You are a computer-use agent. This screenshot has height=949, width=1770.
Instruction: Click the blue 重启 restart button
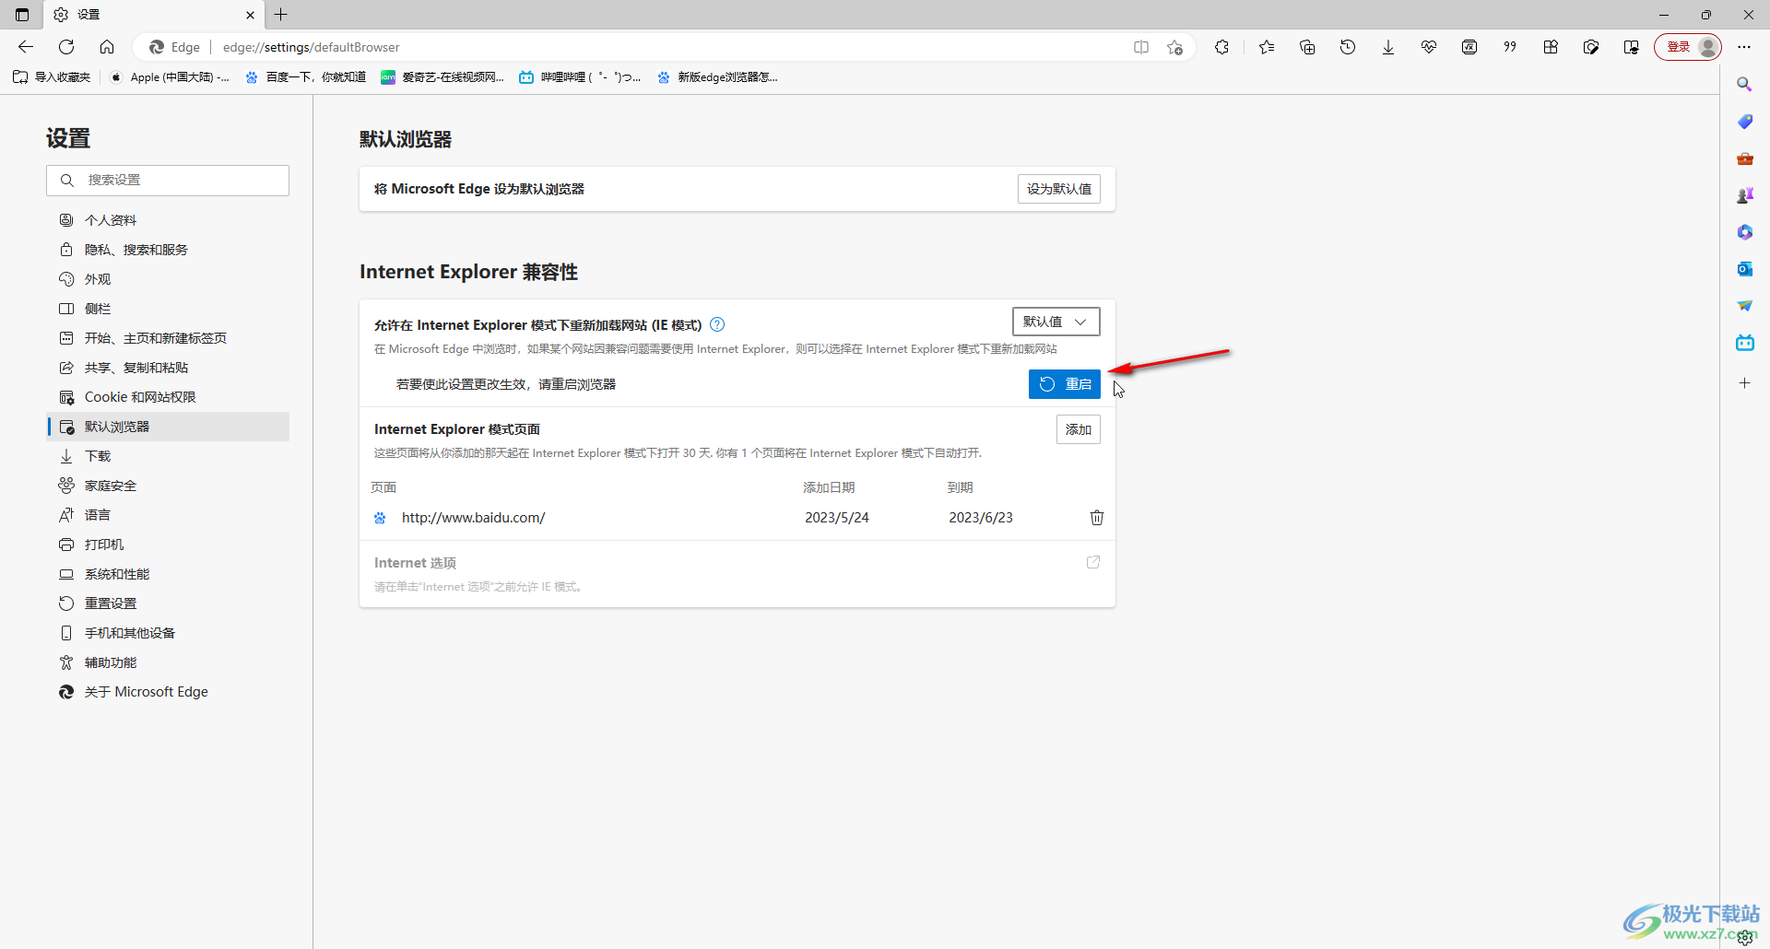tap(1065, 384)
